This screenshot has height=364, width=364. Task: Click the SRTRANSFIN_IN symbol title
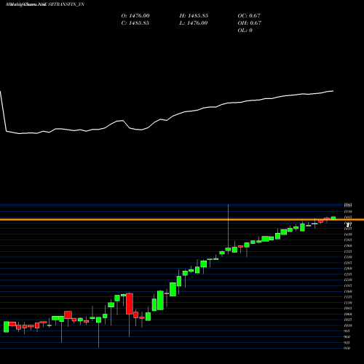66,4
